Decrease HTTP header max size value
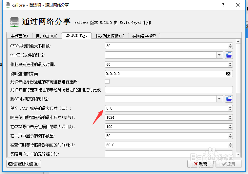248x174 pixels. coord(230,110)
